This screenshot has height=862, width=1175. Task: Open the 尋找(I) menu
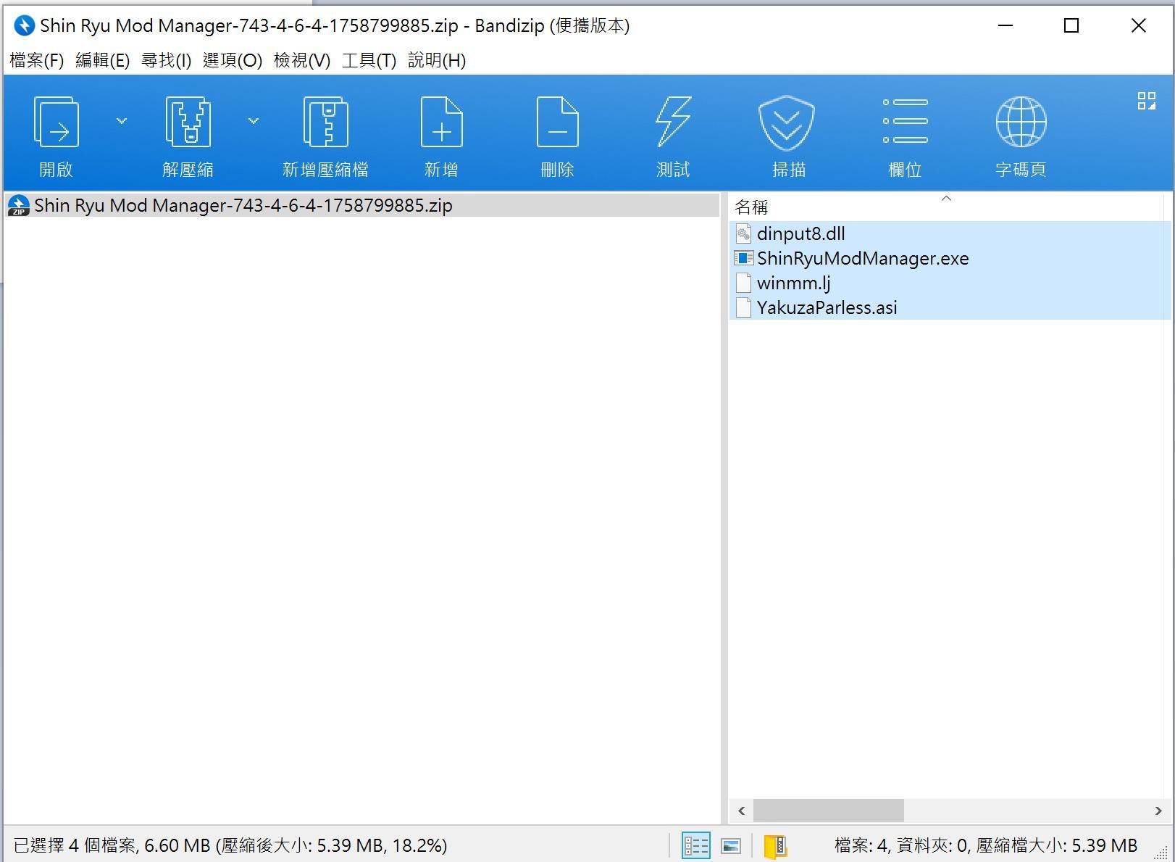pos(166,60)
